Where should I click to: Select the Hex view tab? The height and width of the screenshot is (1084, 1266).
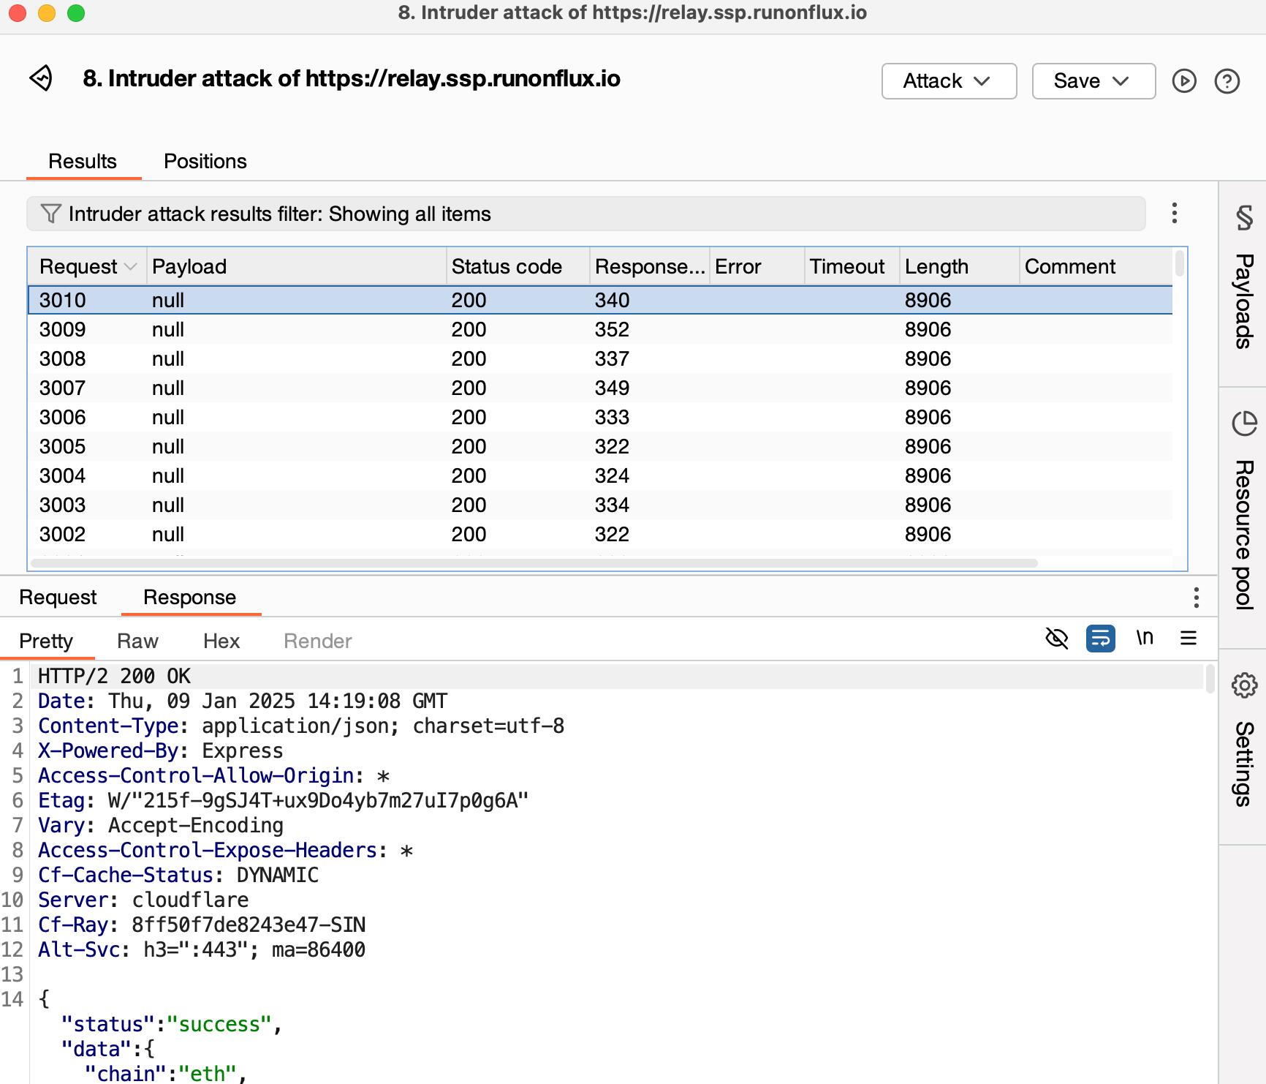(x=221, y=641)
